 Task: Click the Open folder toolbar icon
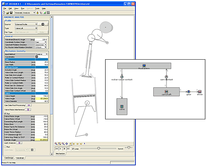(7, 13)
